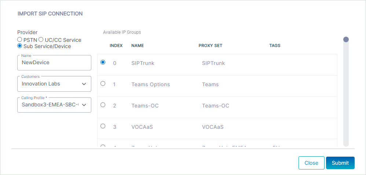Click the Close button

(x=311, y=163)
